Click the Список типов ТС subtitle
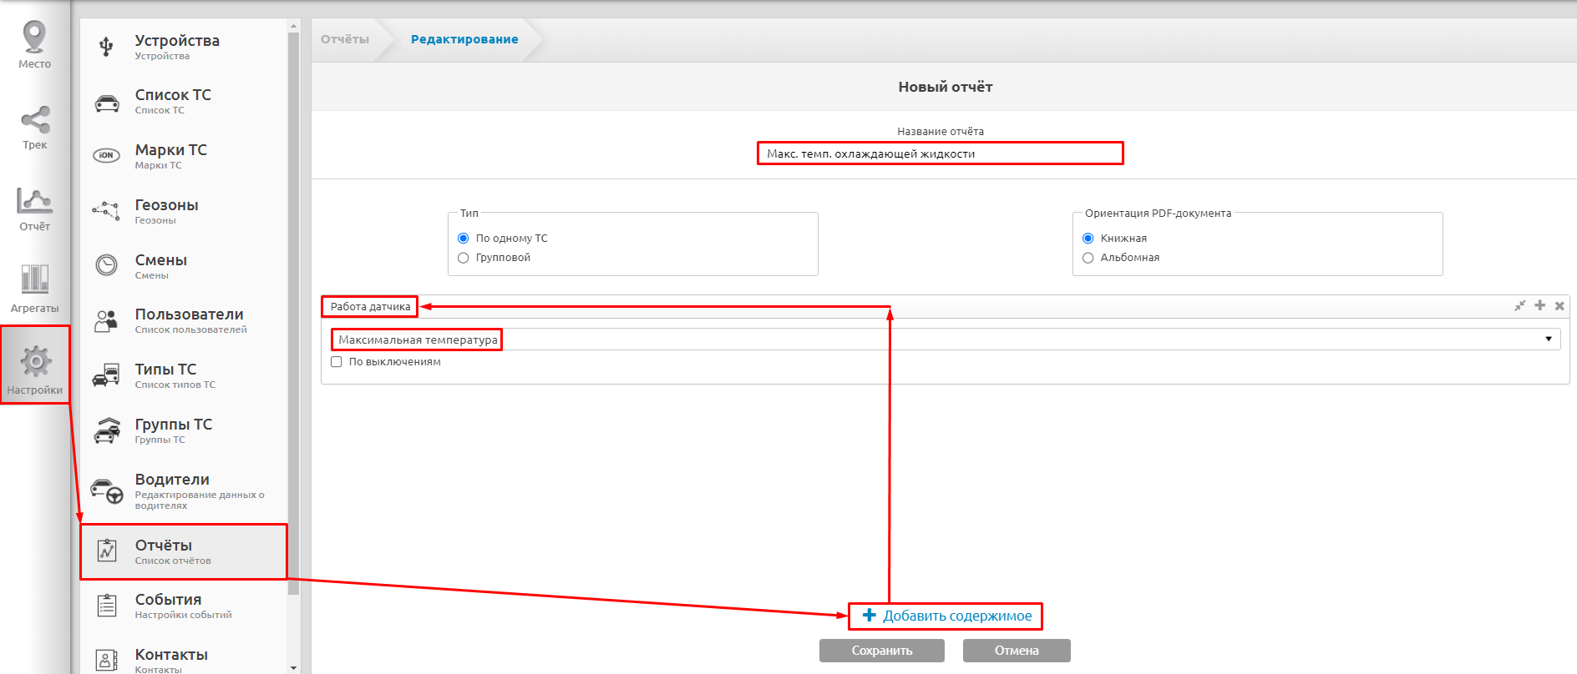Image resolution: width=1577 pixels, height=674 pixels. click(x=175, y=385)
